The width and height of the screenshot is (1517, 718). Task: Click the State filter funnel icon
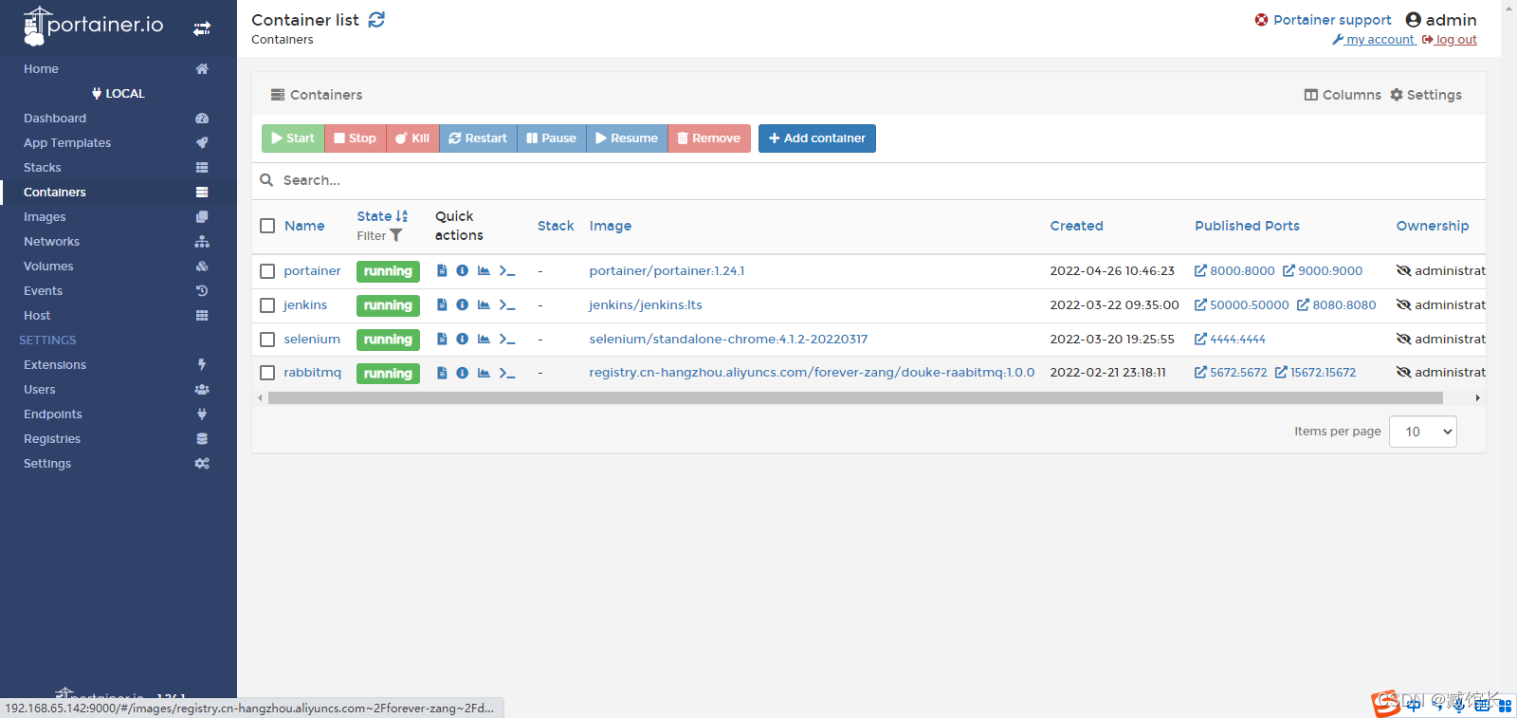point(396,235)
